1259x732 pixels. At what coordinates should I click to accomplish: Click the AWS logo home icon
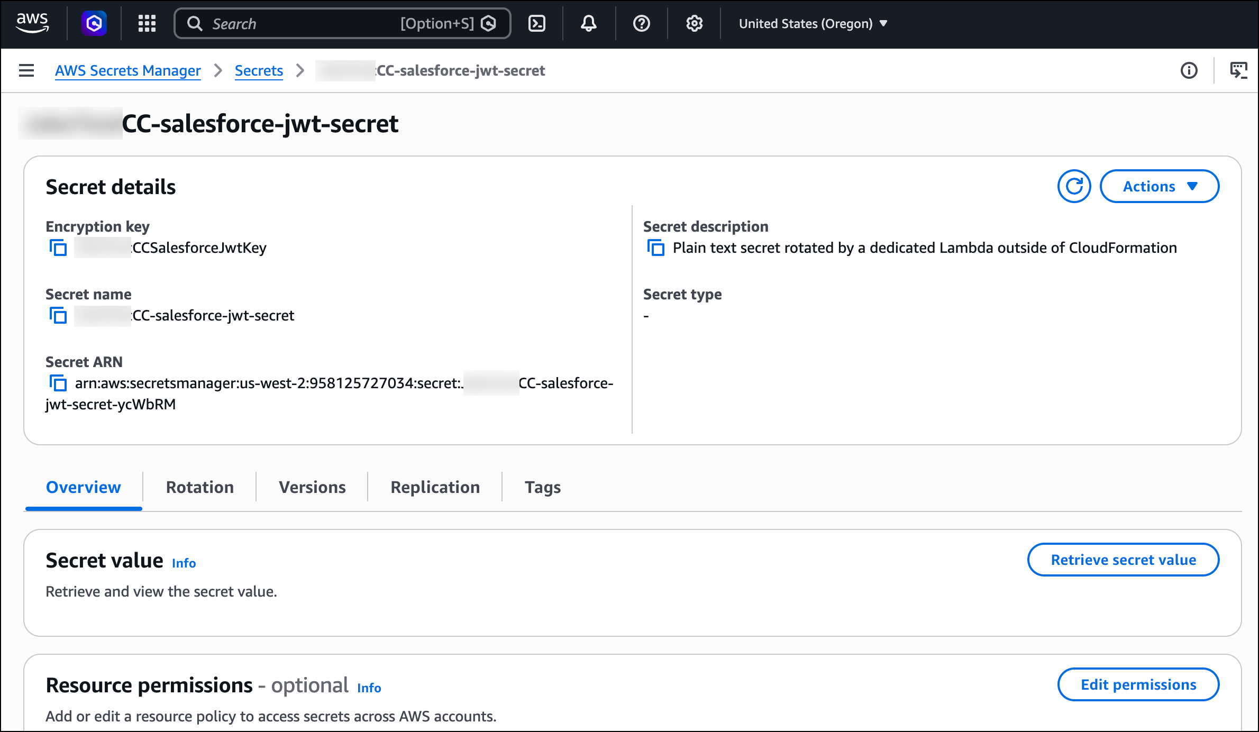pyautogui.click(x=32, y=23)
